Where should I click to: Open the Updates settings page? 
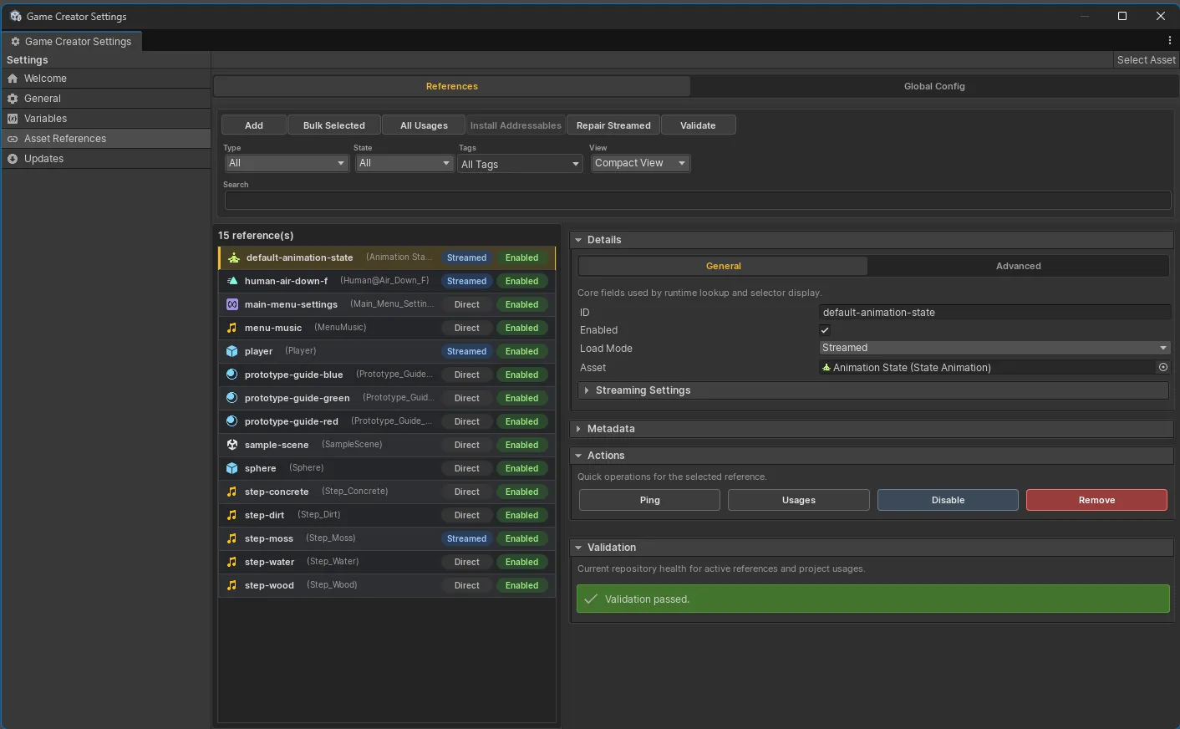[x=105, y=159]
